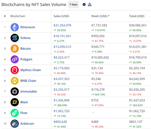Click Solana sales value $18,101,961

pos(62,36)
